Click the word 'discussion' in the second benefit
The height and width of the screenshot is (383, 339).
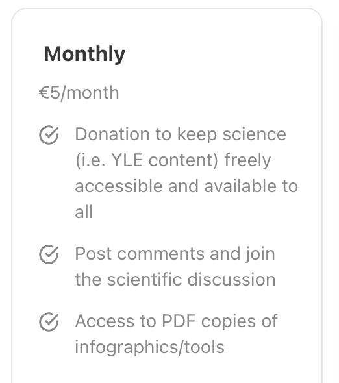coord(231,279)
